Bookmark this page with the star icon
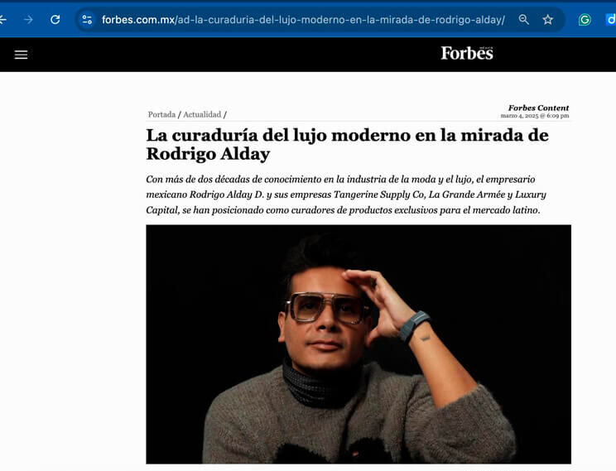The height and width of the screenshot is (471, 616). [x=547, y=20]
